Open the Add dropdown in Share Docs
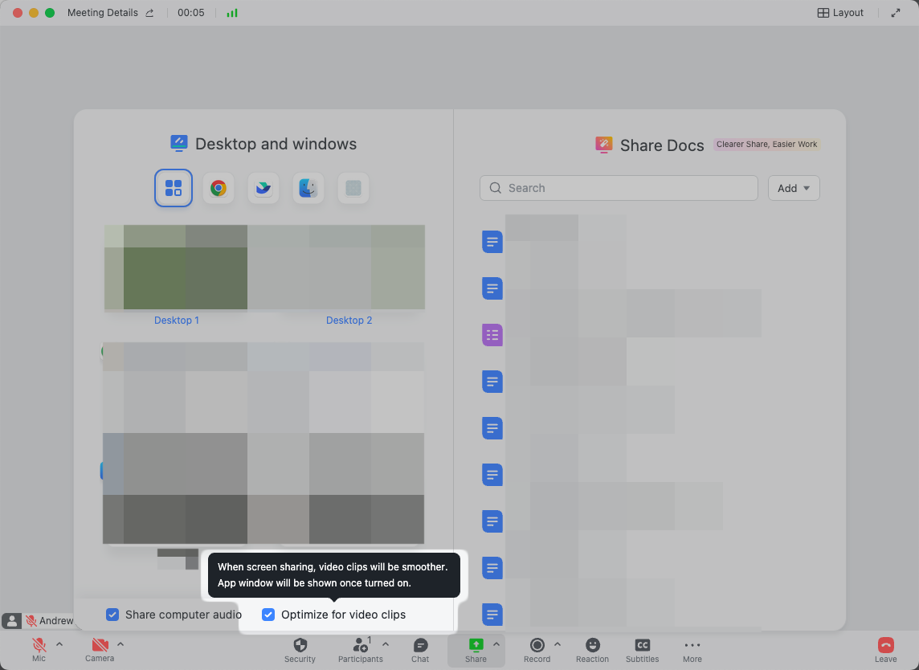 794,187
